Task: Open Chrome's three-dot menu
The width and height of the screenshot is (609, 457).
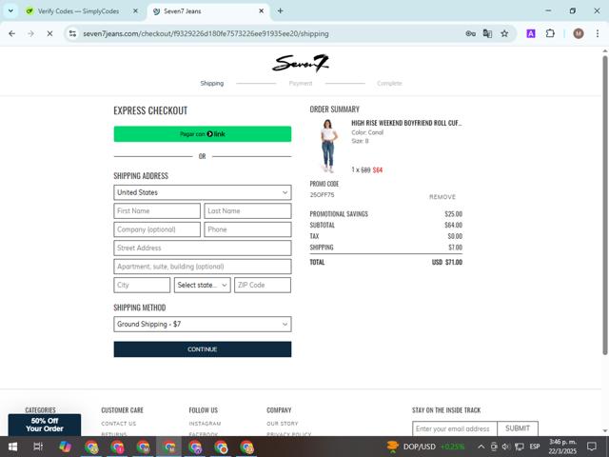Action: click(598, 34)
